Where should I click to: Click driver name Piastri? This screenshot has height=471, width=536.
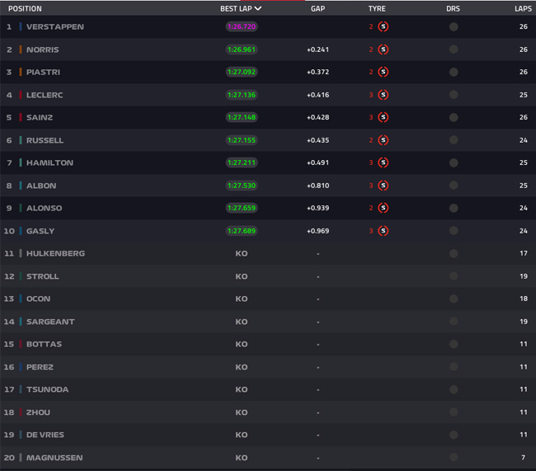[43, 72]
